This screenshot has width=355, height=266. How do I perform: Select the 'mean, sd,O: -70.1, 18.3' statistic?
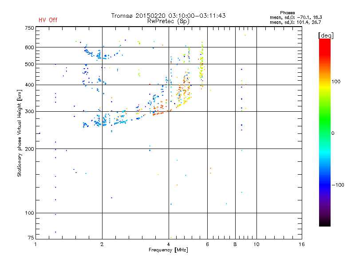point(296,17)
